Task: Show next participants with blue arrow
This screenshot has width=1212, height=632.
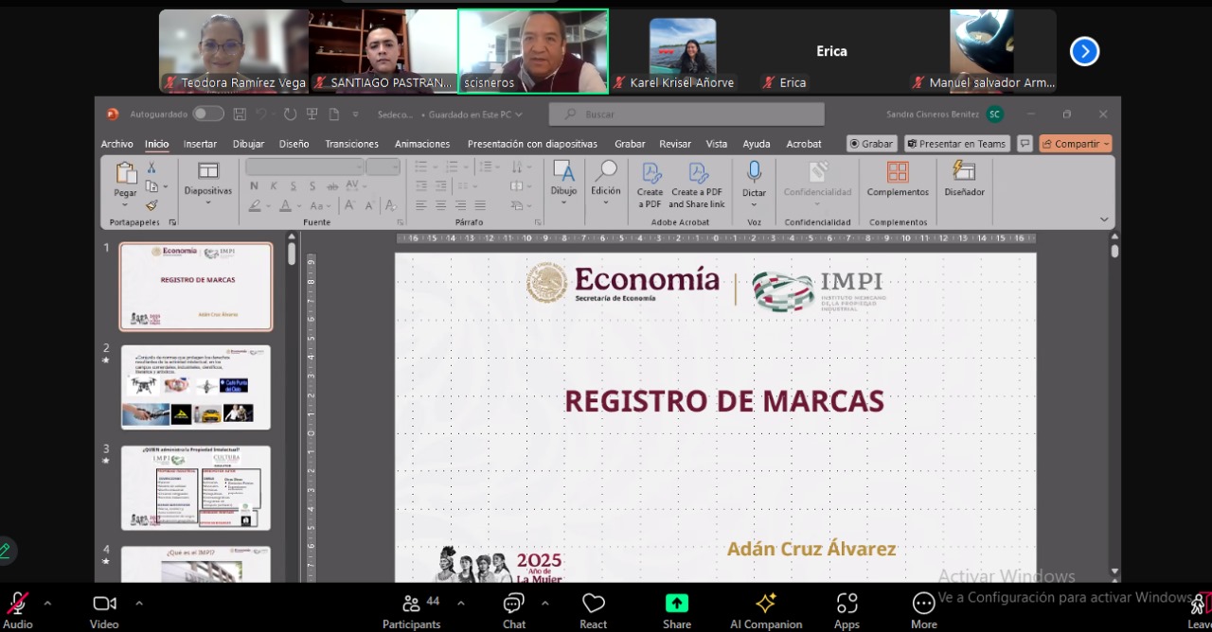Action: point(1084,51)
